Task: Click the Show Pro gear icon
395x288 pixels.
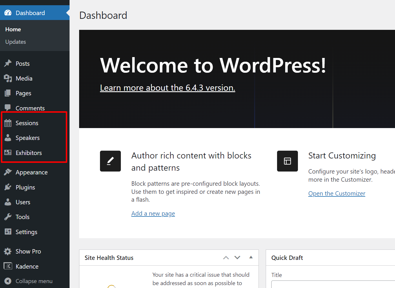Action: tap(8, 251)
